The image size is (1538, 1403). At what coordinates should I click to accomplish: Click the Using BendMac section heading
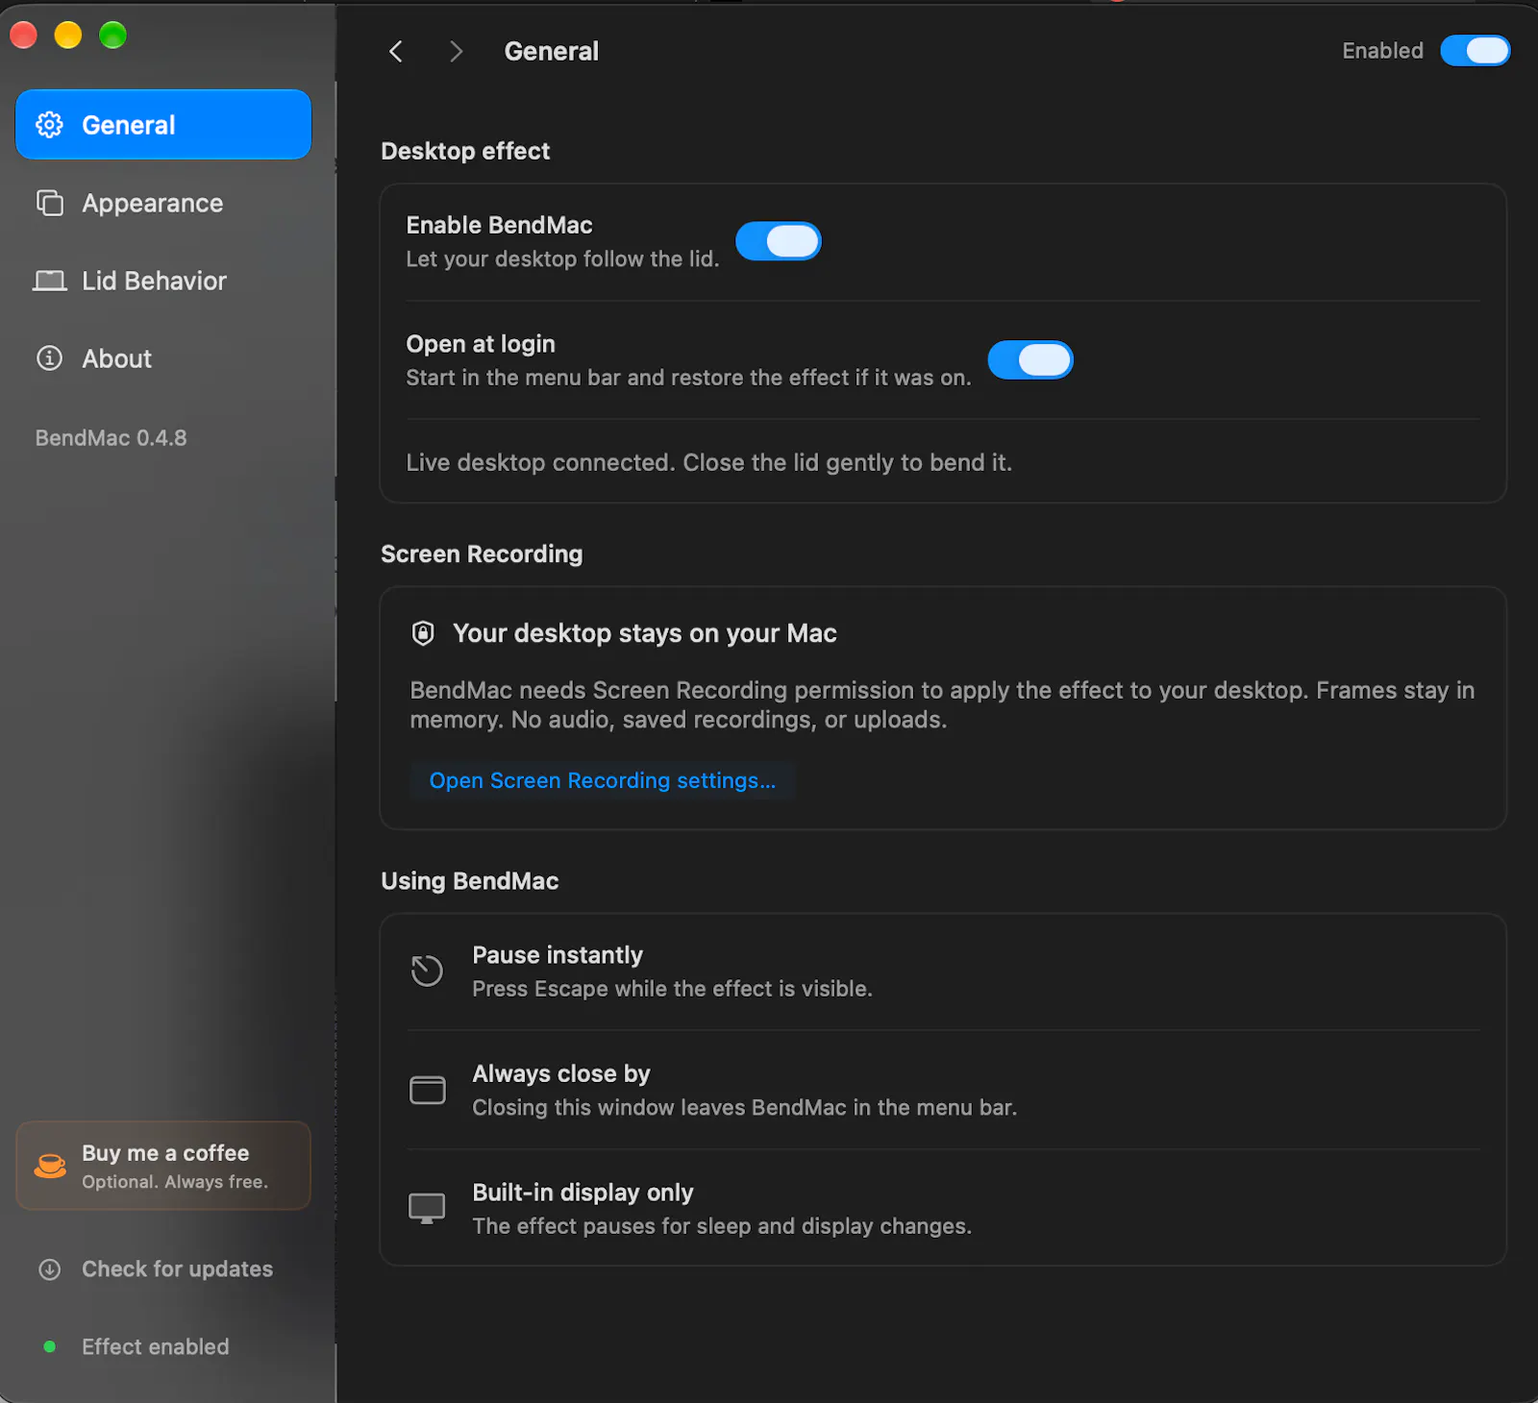click(470, 881)
